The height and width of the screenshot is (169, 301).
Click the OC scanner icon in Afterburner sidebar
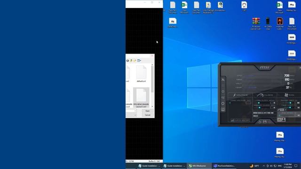click(x=223, y=98)
